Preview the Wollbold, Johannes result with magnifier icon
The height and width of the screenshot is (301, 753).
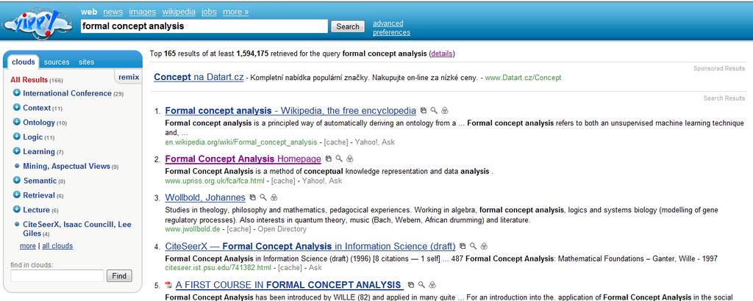(263, 197)
